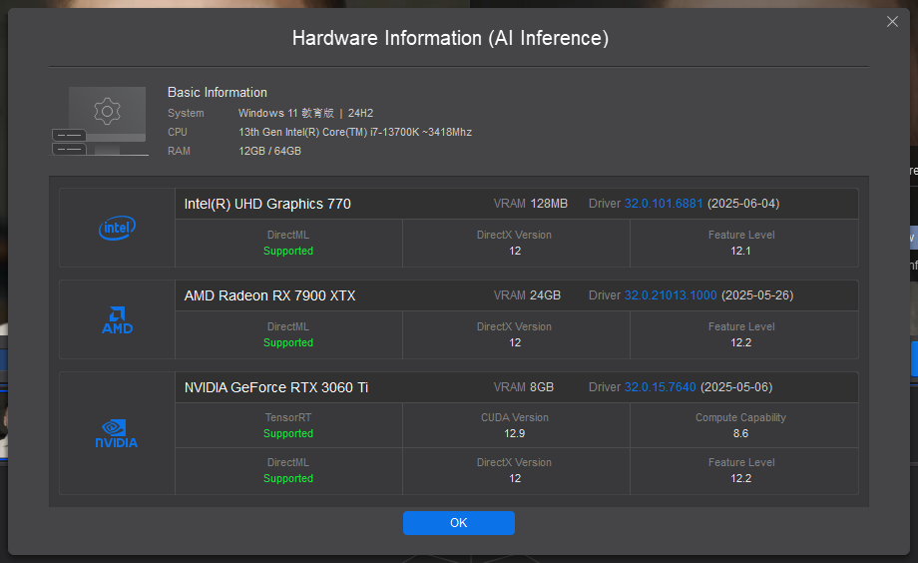Click the Hardware Information (AI Inference) title
This screenshot has height=563, width=918.
coord(450,38)
